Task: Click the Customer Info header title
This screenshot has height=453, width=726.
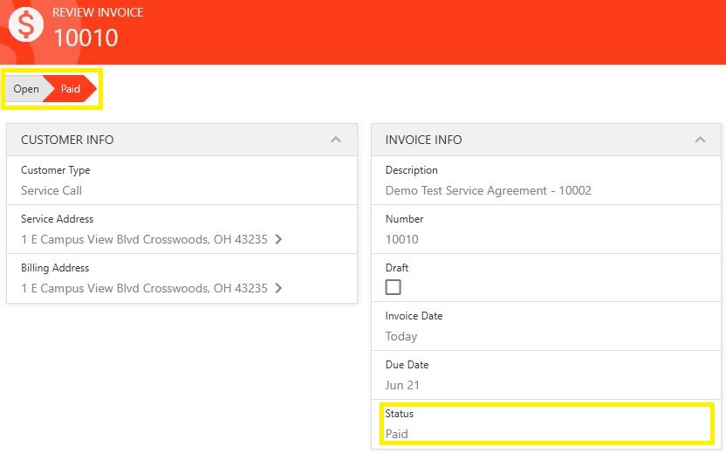Action: pos(67,140)
